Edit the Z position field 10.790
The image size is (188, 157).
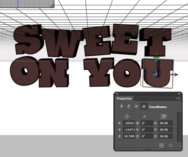coord(129,136)
